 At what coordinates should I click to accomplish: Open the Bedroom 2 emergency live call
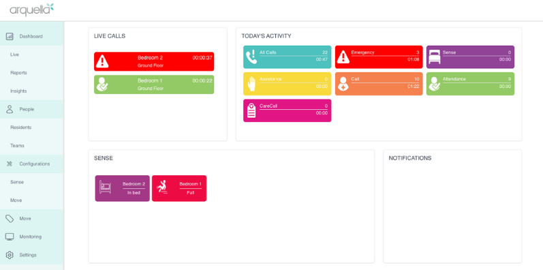pos(154,61)
